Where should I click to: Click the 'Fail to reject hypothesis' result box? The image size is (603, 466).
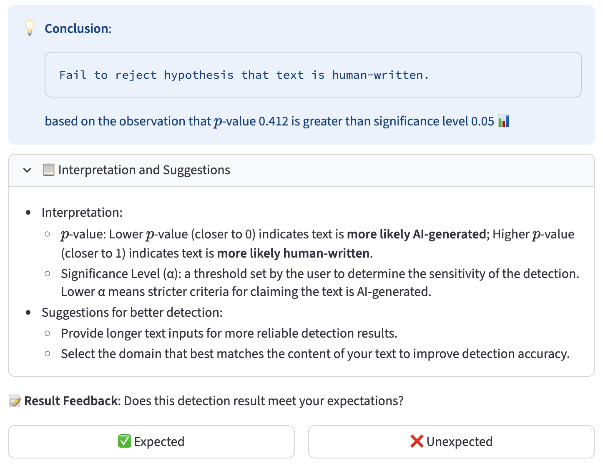click(x=313, y=75)
